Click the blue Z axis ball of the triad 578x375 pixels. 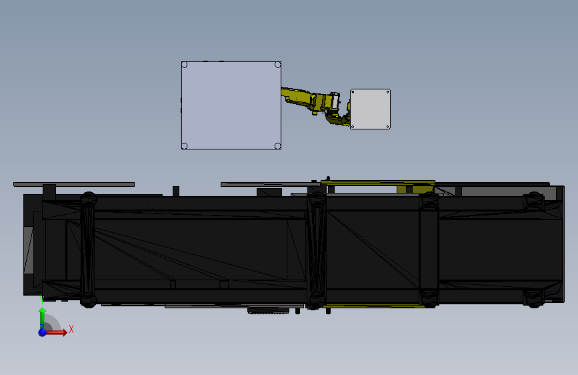[x=43, y=332]
